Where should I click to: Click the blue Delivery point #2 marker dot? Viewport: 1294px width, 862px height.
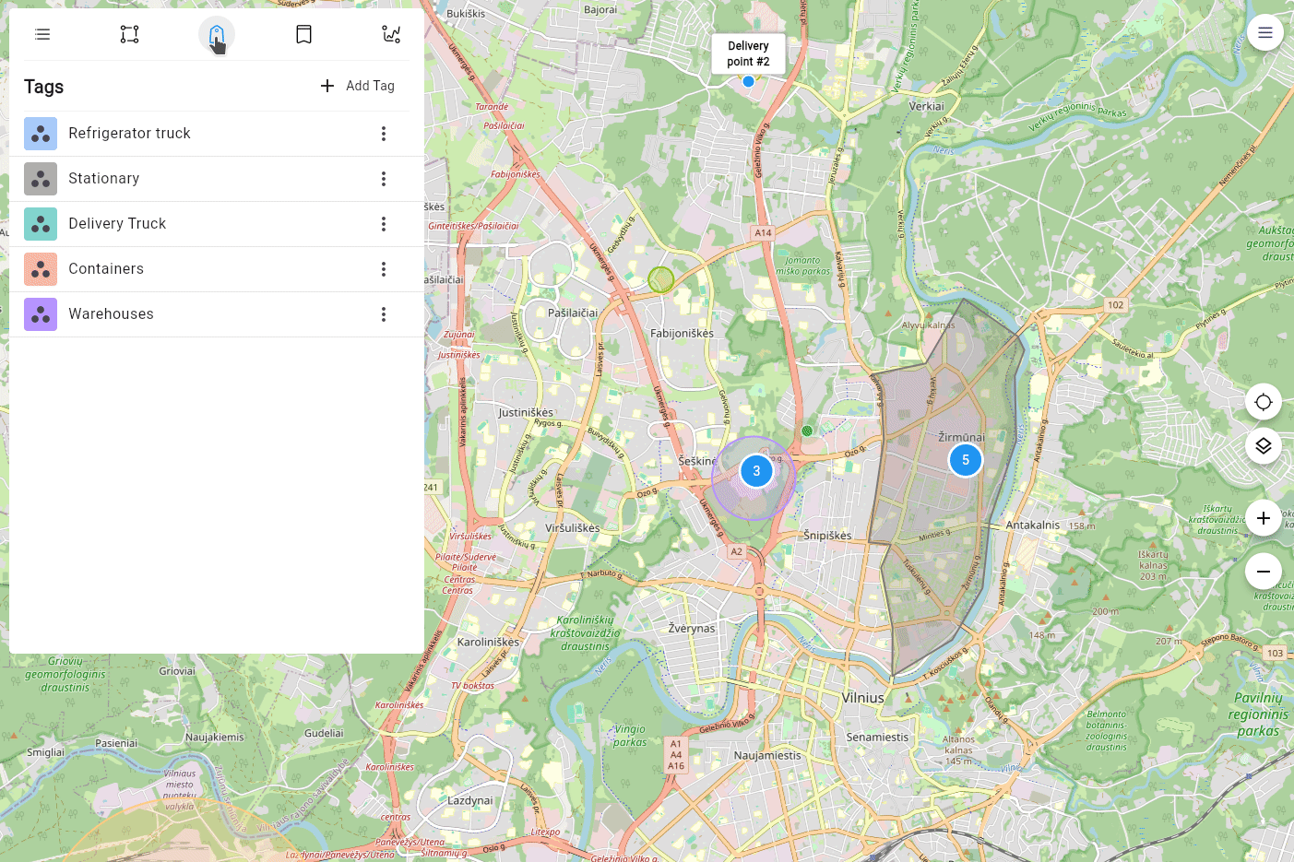pos(749,81)
